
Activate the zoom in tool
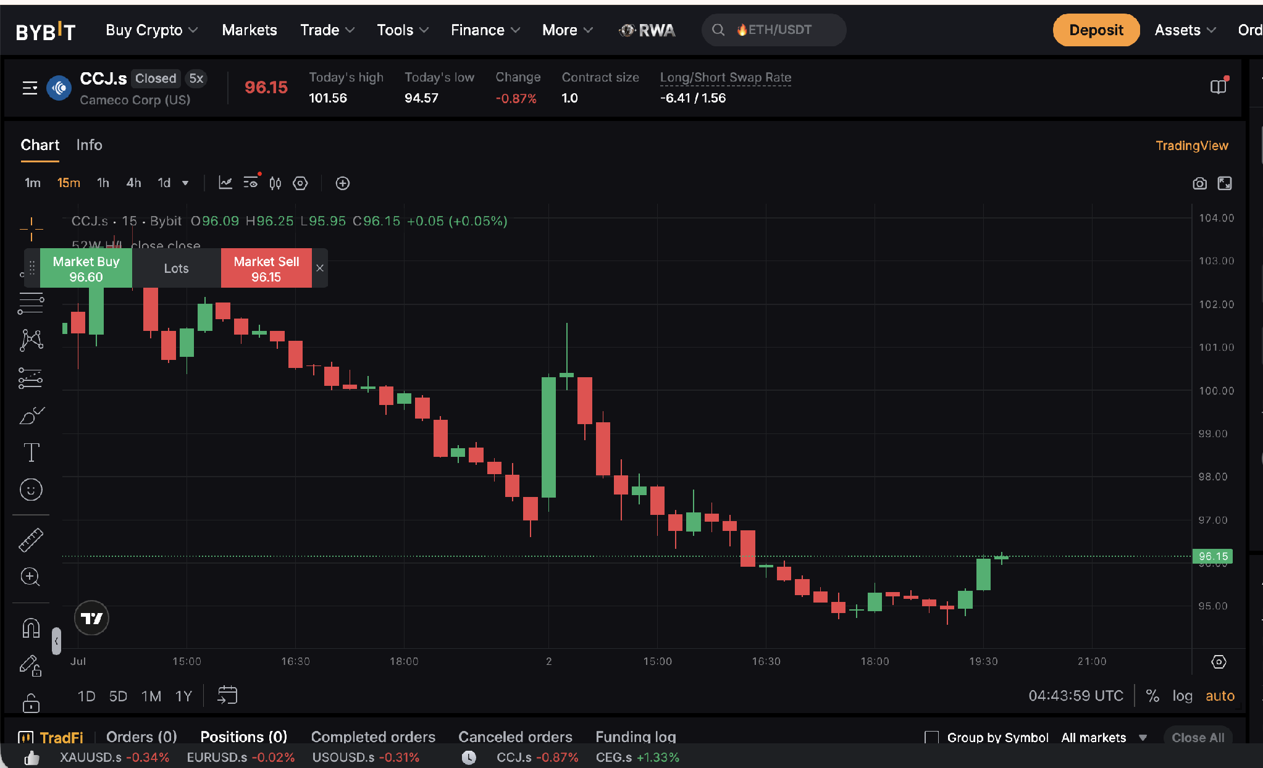tap(31, 577)
